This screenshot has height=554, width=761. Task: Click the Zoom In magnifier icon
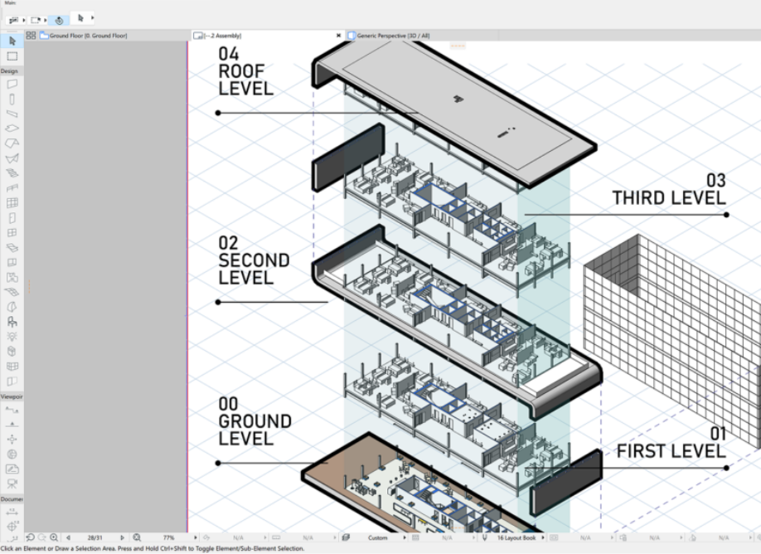(x=54, y=537)
